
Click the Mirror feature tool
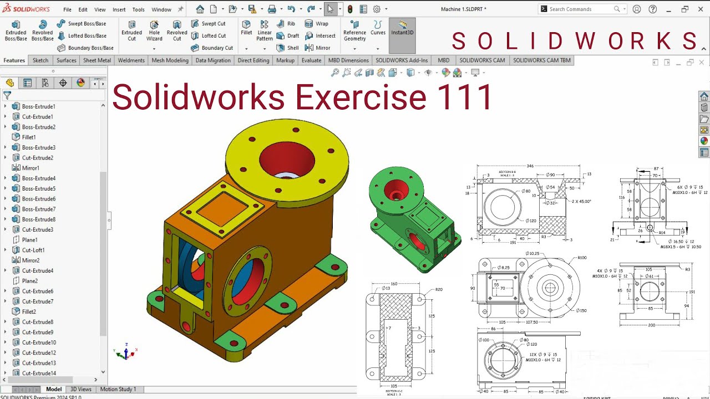(x=317, y=48)
